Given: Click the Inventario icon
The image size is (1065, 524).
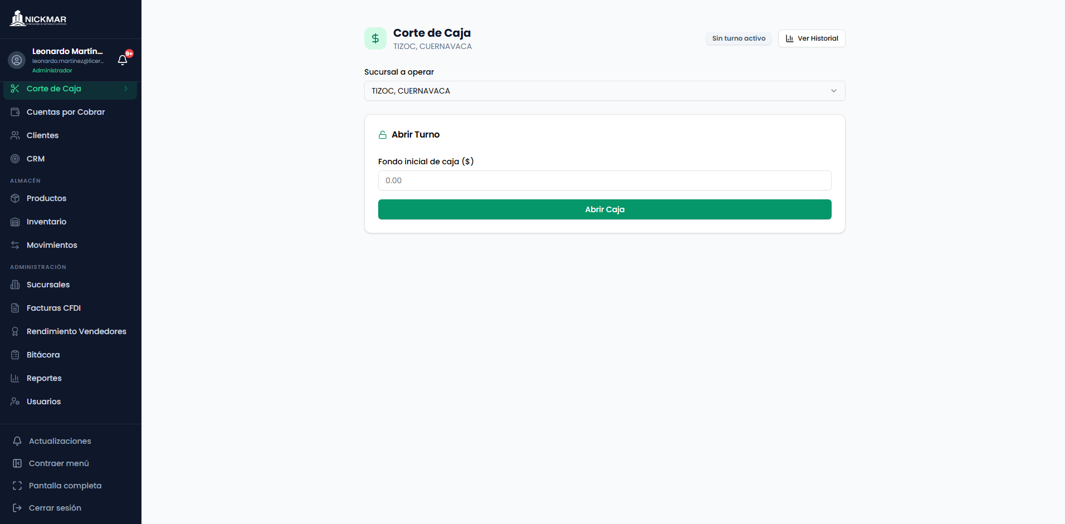Looking at the screenshot, I should (x=15, y=222).
